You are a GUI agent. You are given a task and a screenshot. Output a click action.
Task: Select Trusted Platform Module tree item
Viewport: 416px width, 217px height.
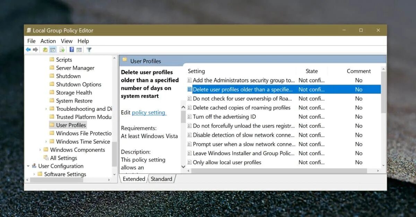click(84, 117)
